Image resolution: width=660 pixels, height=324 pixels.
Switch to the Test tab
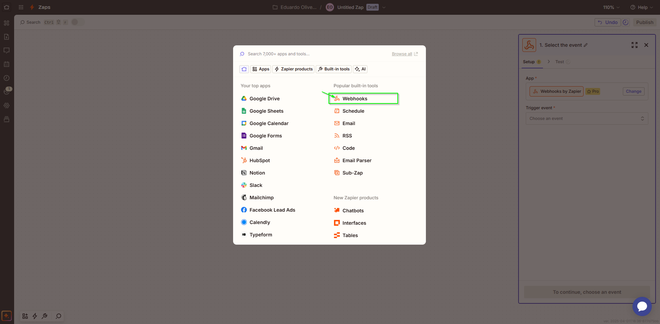(x=563, y=62)
